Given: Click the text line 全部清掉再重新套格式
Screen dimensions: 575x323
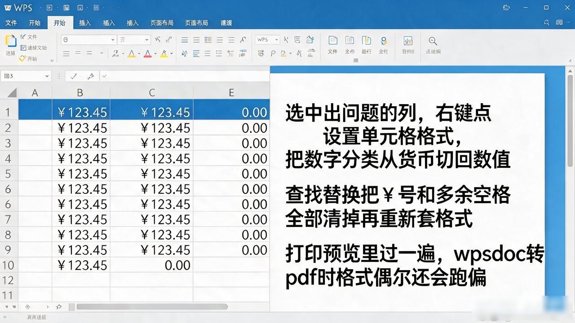Looking at the screenshot, I should [379, 218].
